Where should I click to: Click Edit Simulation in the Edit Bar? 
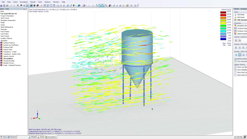(x=240, y=20)
